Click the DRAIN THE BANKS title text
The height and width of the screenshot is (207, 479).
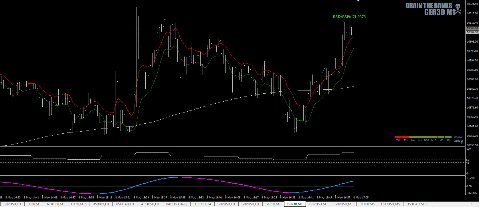click(x=429, y=6)
